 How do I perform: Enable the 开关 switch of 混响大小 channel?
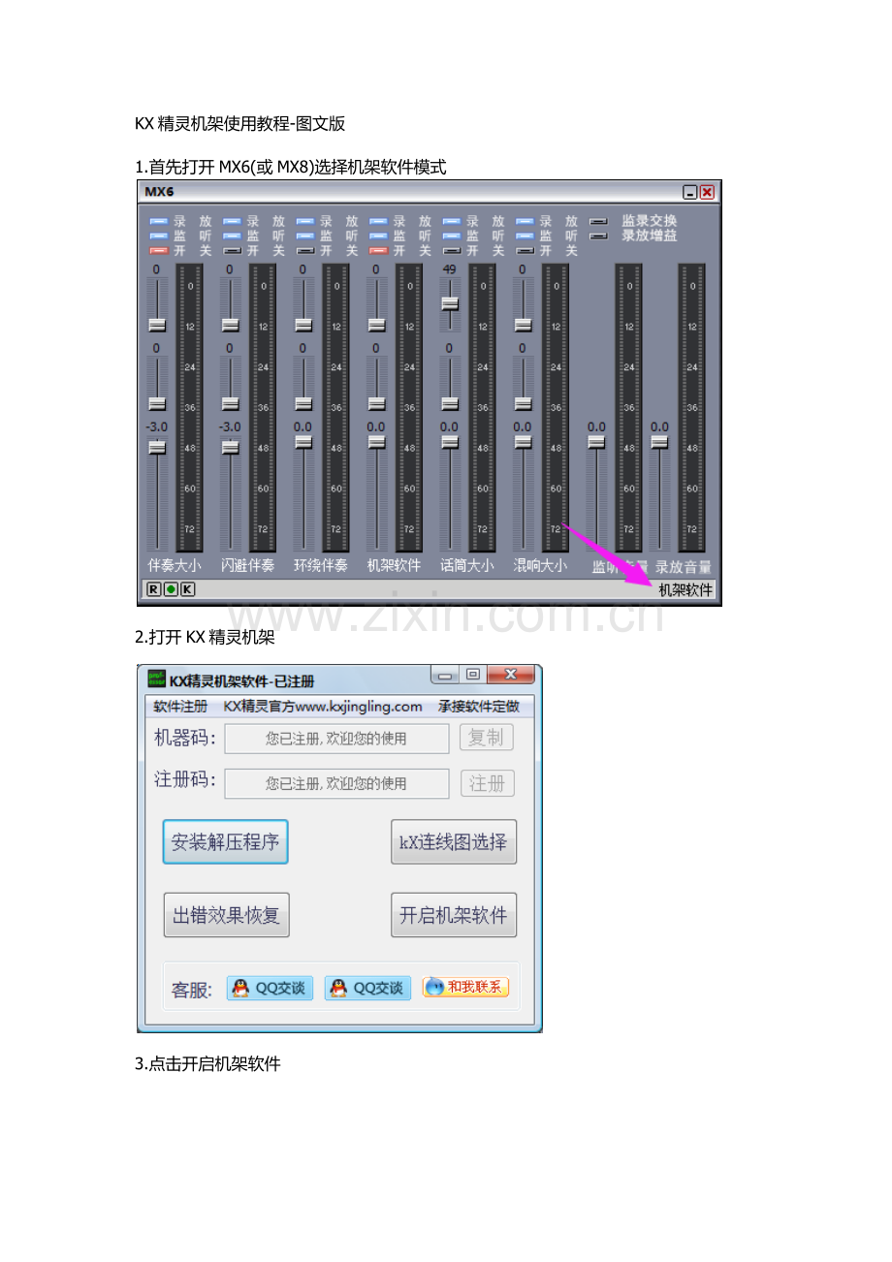[x=525, y=250]
